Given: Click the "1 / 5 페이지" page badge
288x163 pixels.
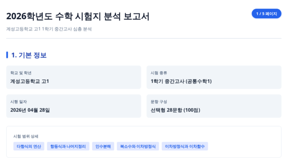Looking at the screenshot, I should (266, 14).
